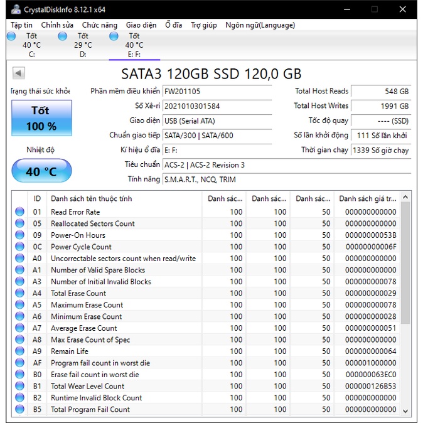Screen dimensions: 423x423
Task: Click status orb for Remain Life
Action: (x=19, y=351)
